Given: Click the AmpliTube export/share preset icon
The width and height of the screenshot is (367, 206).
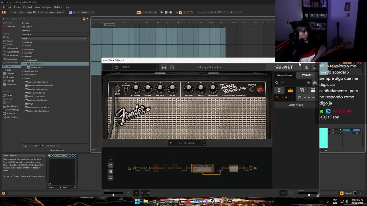Looking at the screenshot, I should click(172, 67).
